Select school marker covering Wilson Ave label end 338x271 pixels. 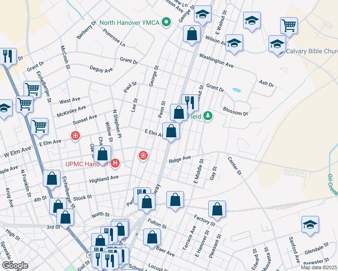click(x=234, y=44)
